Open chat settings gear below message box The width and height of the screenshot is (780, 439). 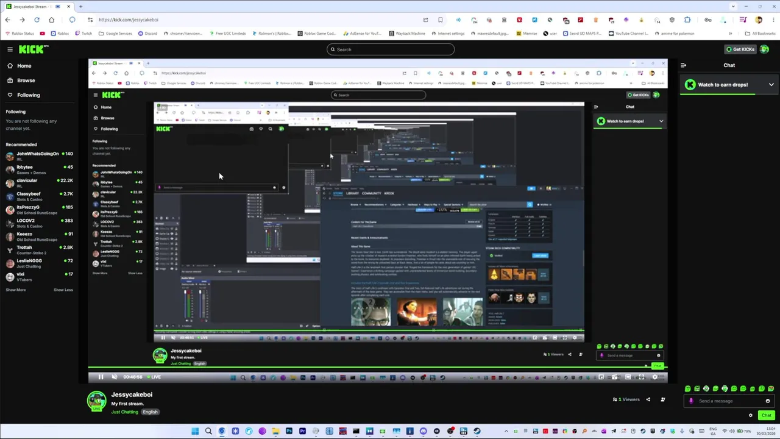pyautogui.click(x=751, y=416)
